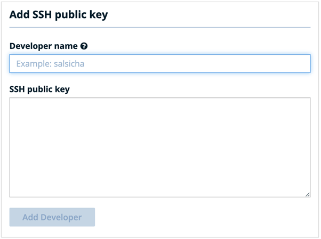The image size is (321, 239).
Task: Submit form with Add Developer
Action: click(52, 217)
